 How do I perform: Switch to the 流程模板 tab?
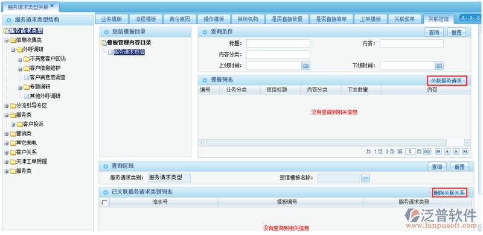(x=146, y=19)
